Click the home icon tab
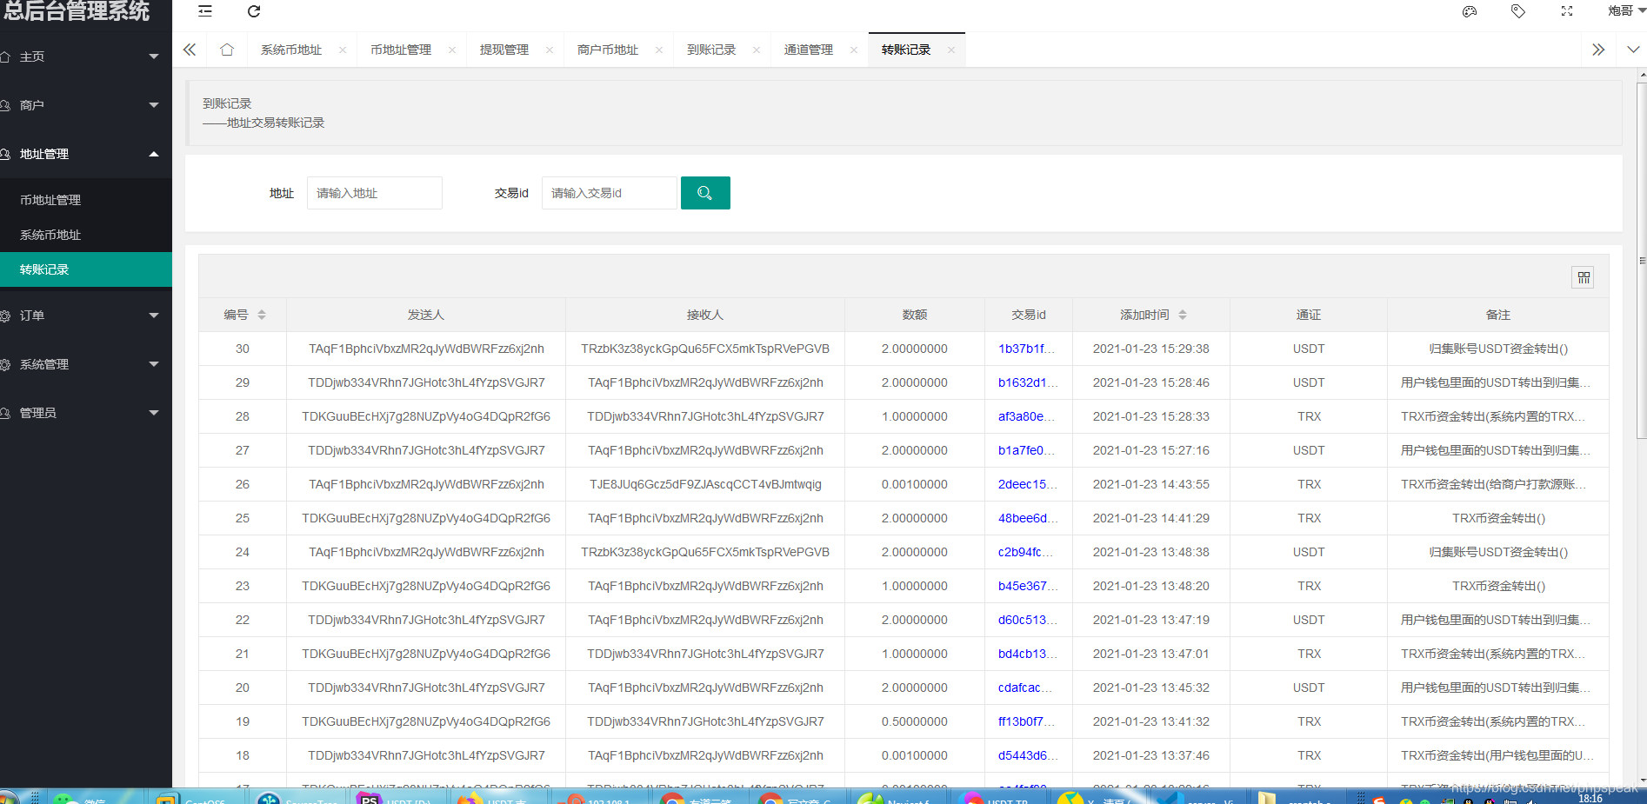Screen dimensions: 1647x804 click(x=227, y=50)
